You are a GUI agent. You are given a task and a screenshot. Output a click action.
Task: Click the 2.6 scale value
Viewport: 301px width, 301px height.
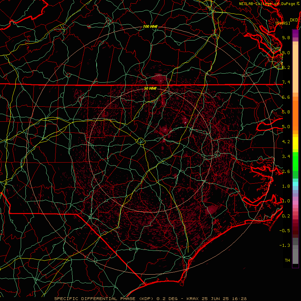coord(286,172)
